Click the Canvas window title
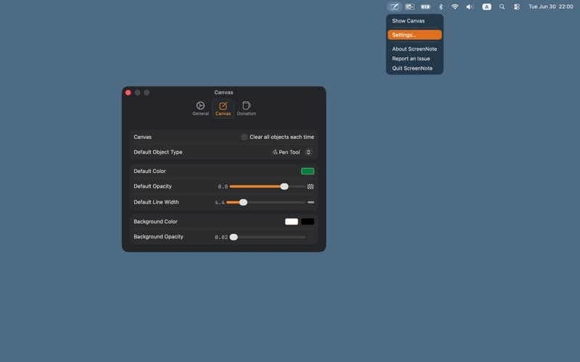Screen dimensions: 580x362 (223, 93)
